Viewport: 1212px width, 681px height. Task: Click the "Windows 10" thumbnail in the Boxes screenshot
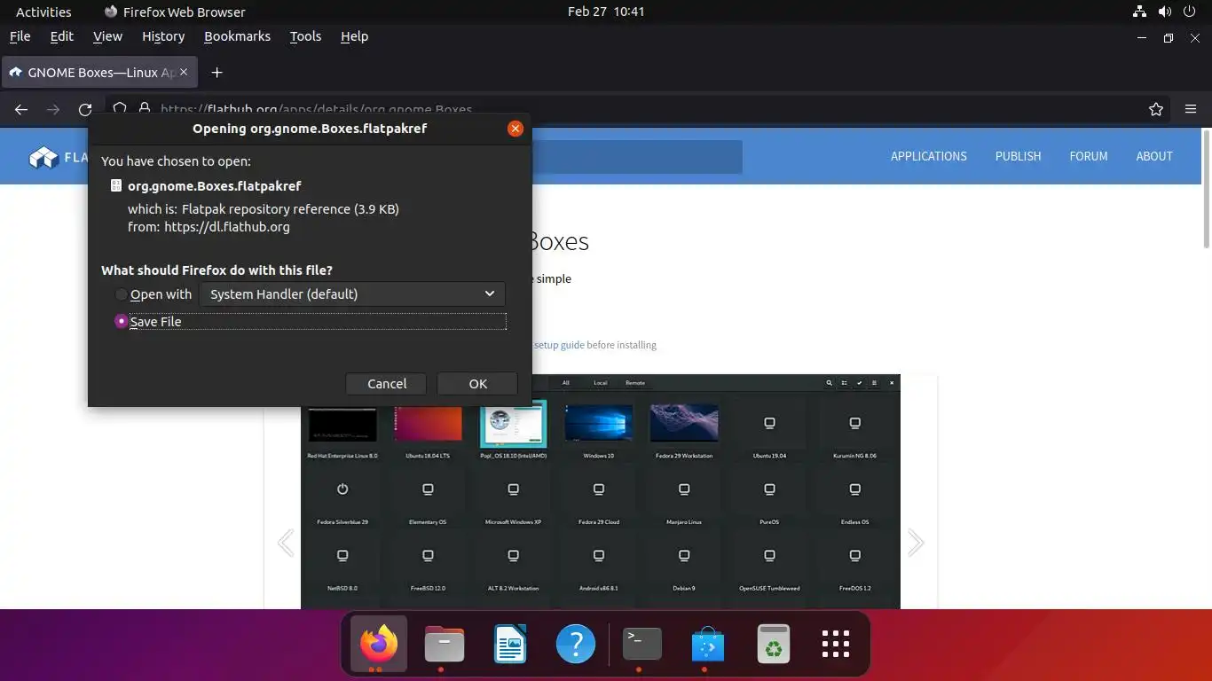pos(599,424)
